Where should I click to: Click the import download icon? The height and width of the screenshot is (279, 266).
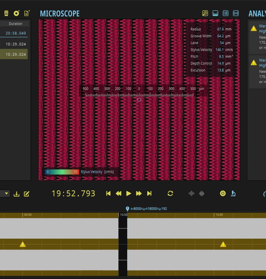point(16,194)
